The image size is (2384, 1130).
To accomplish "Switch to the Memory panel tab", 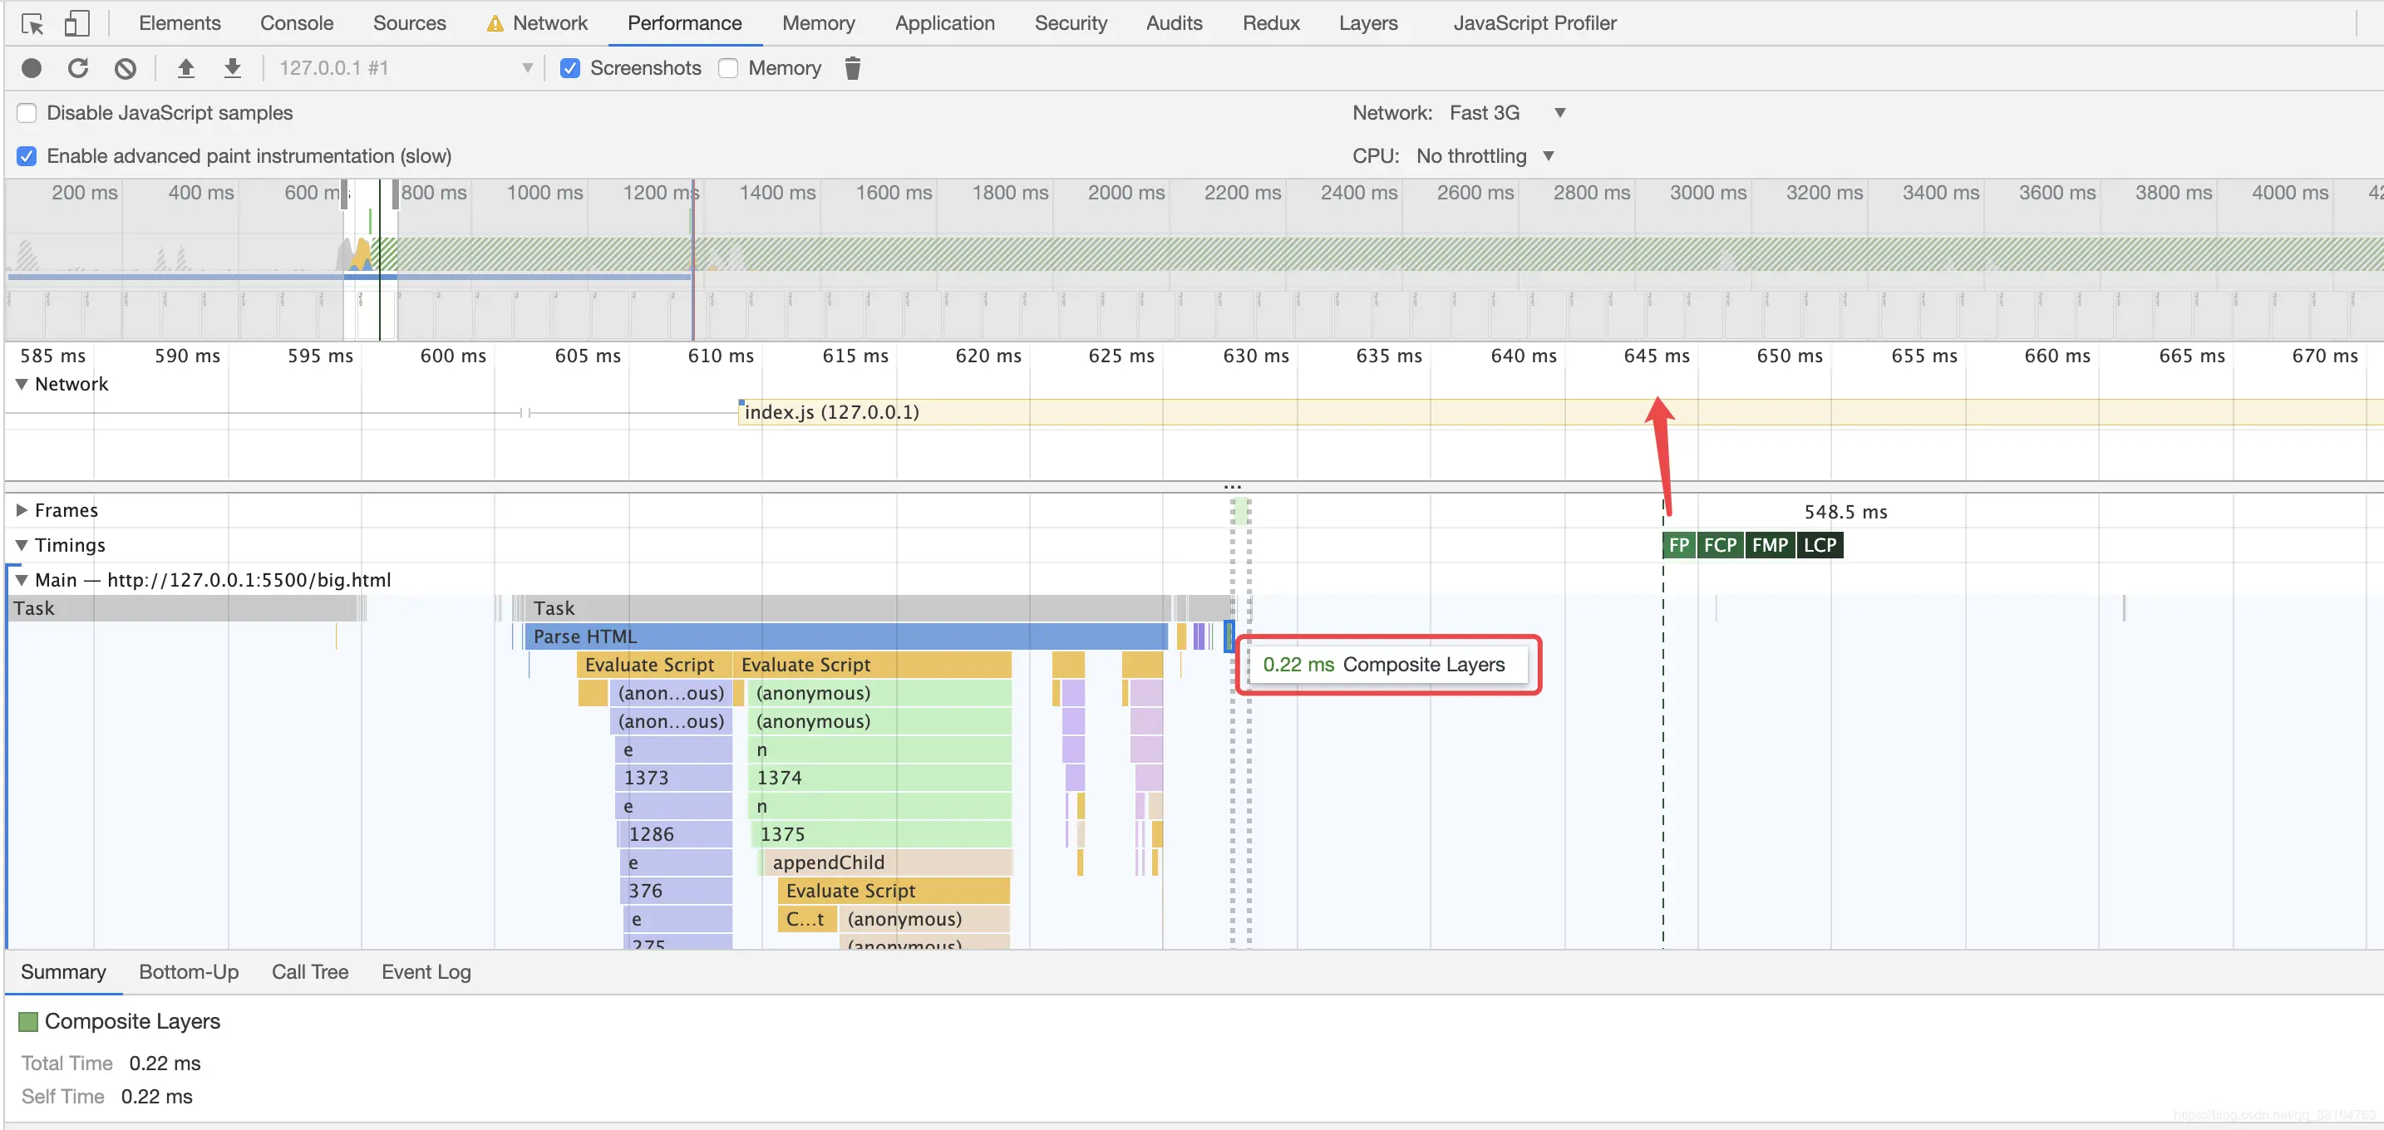I will tap(818, 23).
